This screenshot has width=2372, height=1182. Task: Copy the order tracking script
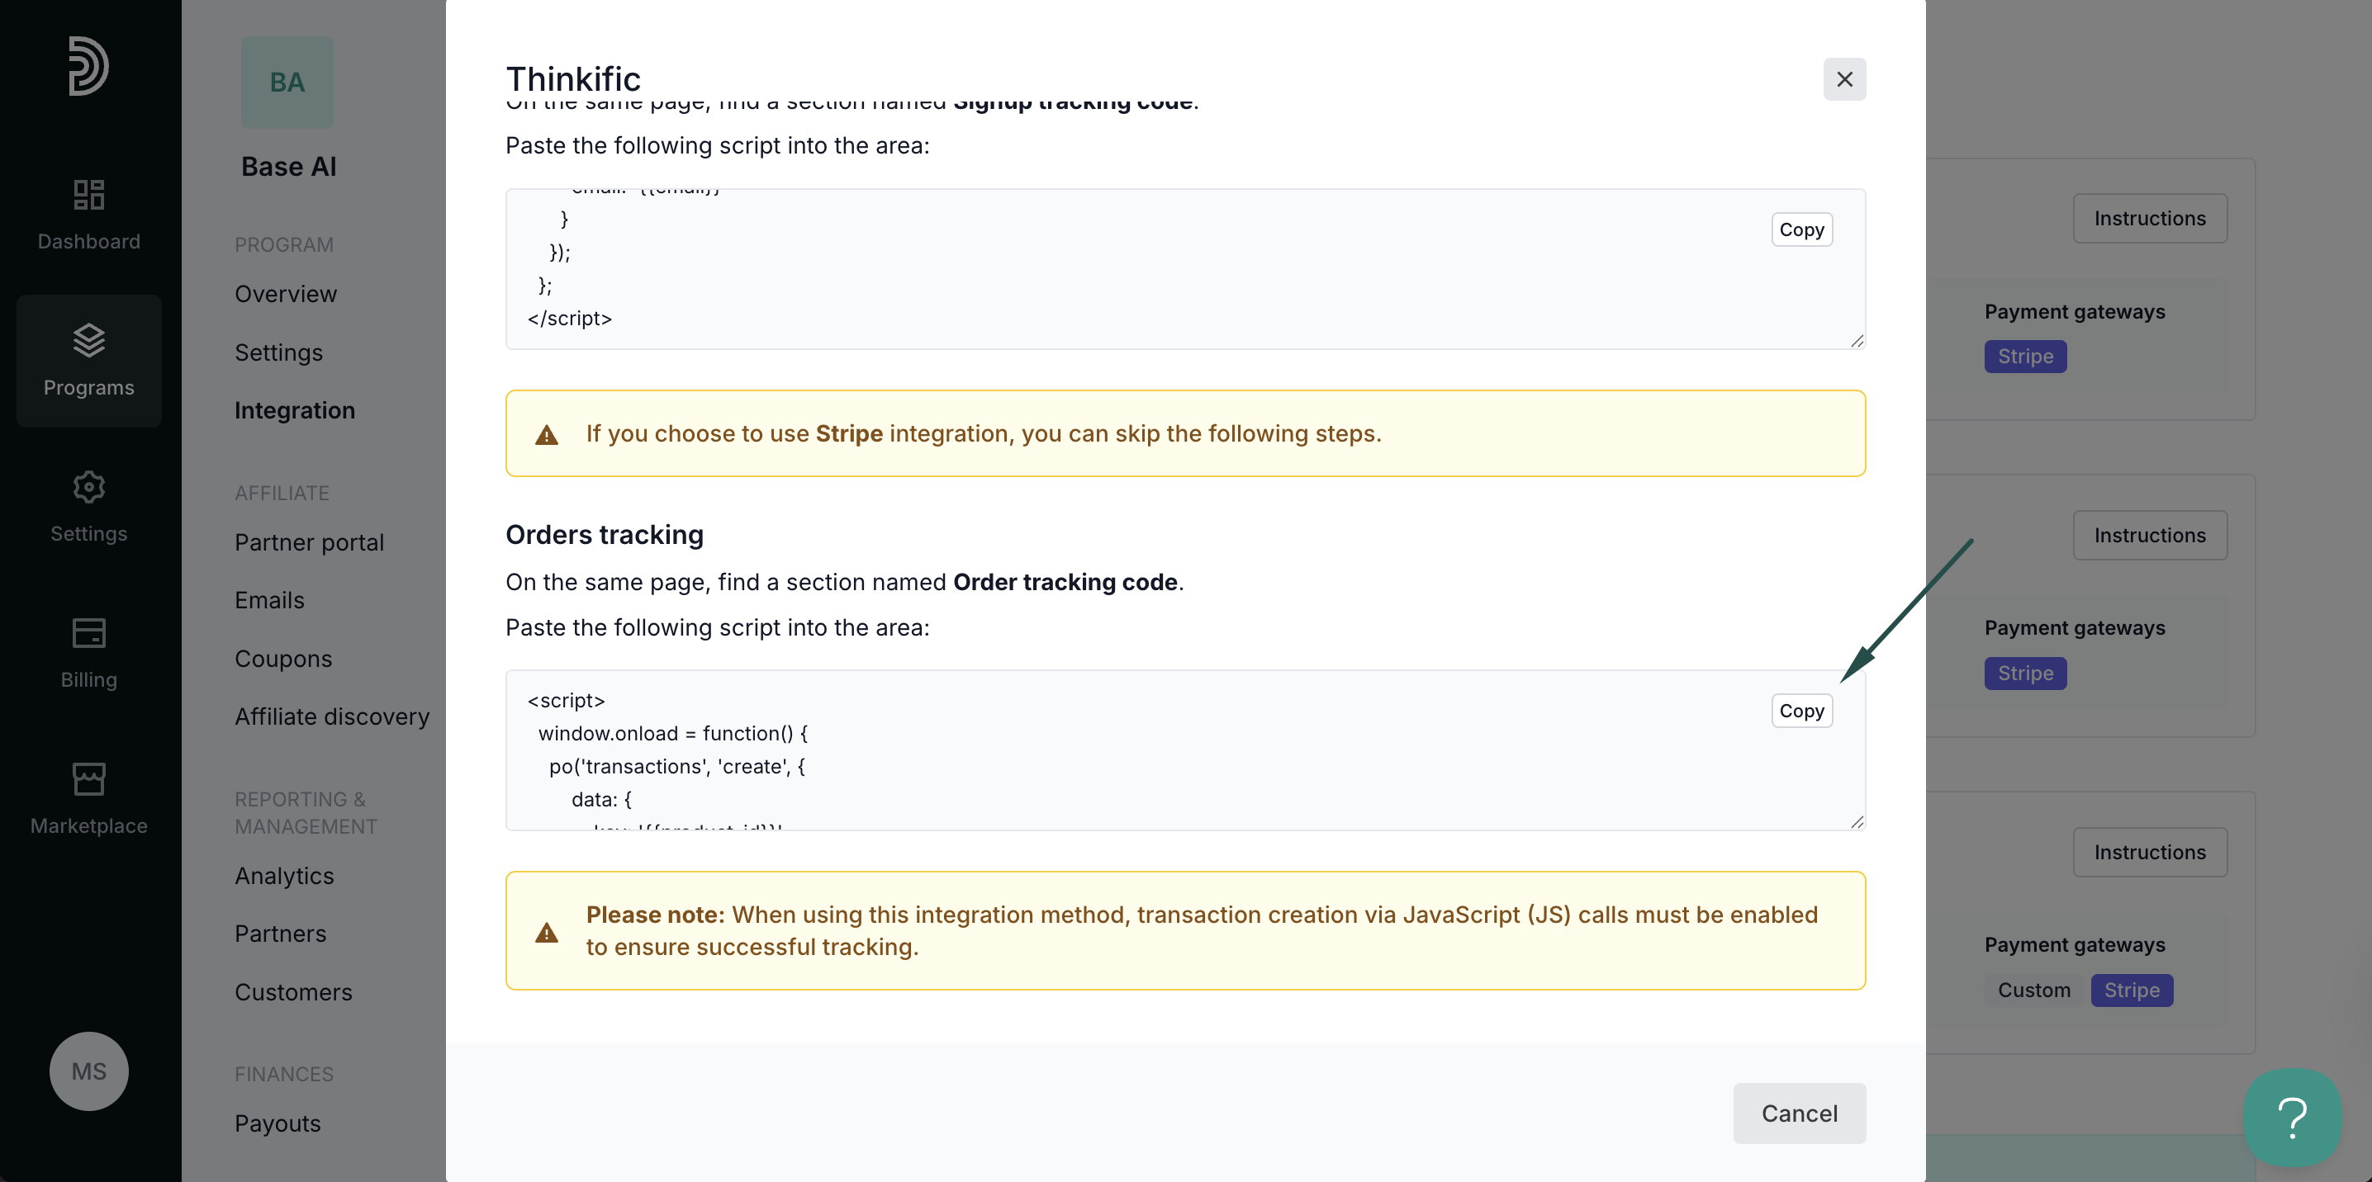click(1801, 711)
